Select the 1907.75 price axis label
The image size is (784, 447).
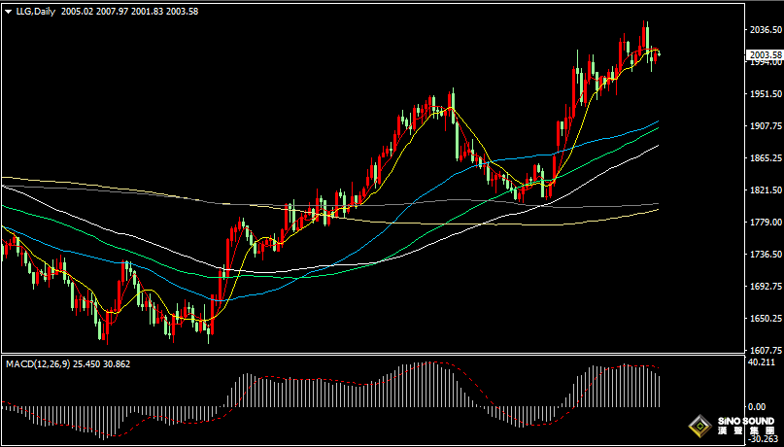(x=765, y=126)
